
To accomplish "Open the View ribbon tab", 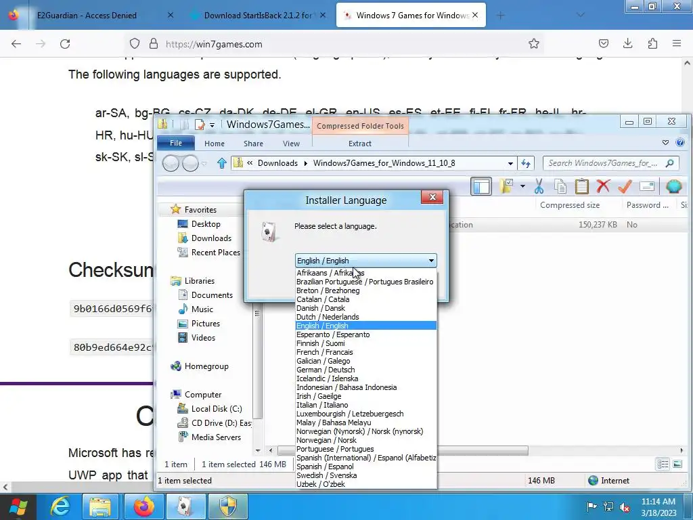I will click(291, 144).
